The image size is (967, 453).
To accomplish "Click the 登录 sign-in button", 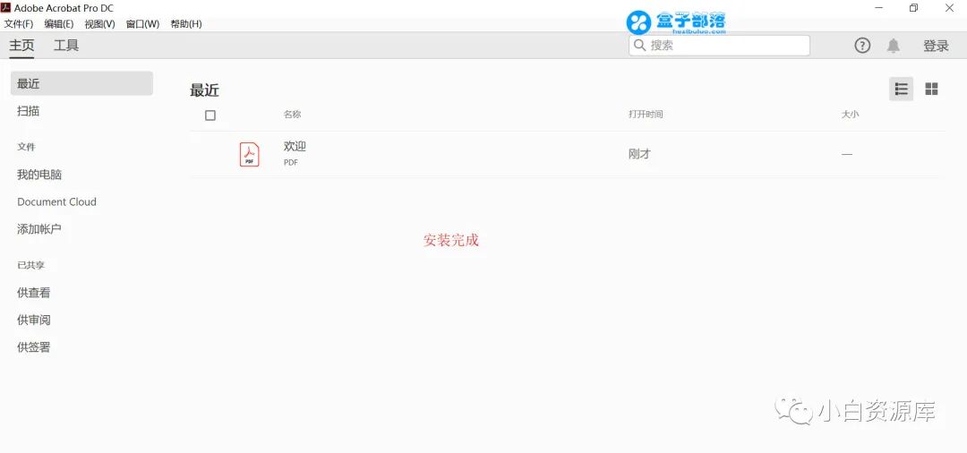I will click(936, 46).
